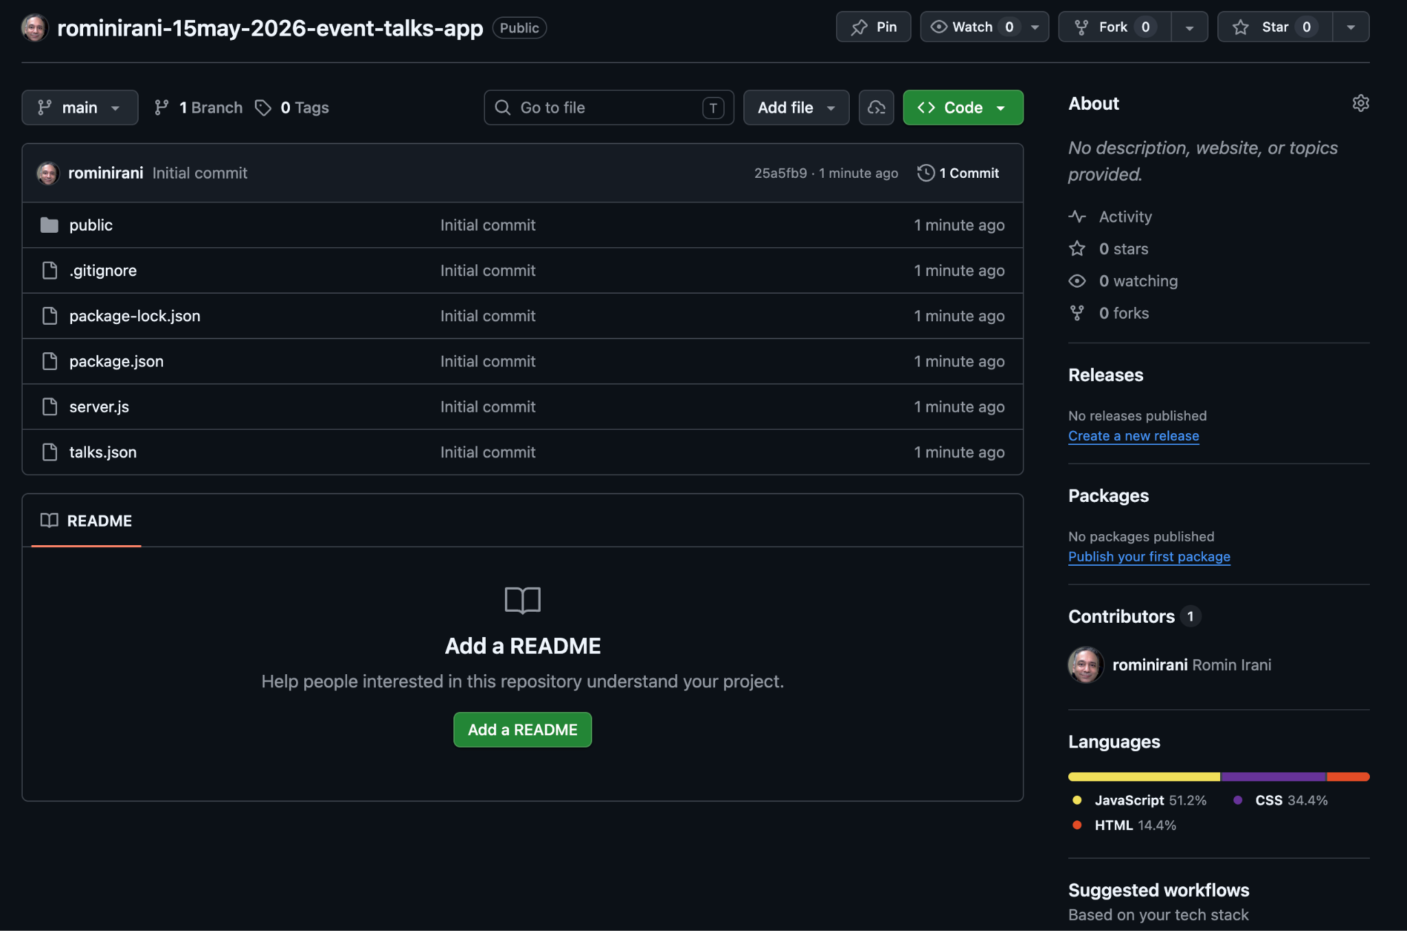Click the repository owner avatar in header
1407x931 pixels.
(x=34, y=27)
